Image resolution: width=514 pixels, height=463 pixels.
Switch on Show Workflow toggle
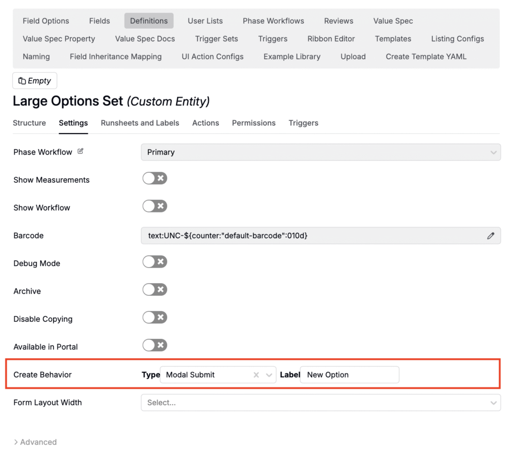click(155, 206)
